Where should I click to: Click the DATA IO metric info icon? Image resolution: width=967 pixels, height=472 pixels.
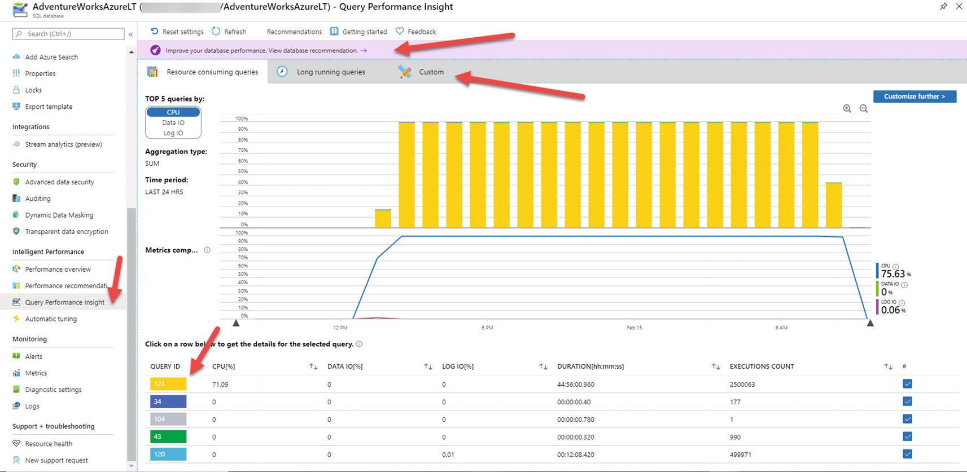point(904,285)
